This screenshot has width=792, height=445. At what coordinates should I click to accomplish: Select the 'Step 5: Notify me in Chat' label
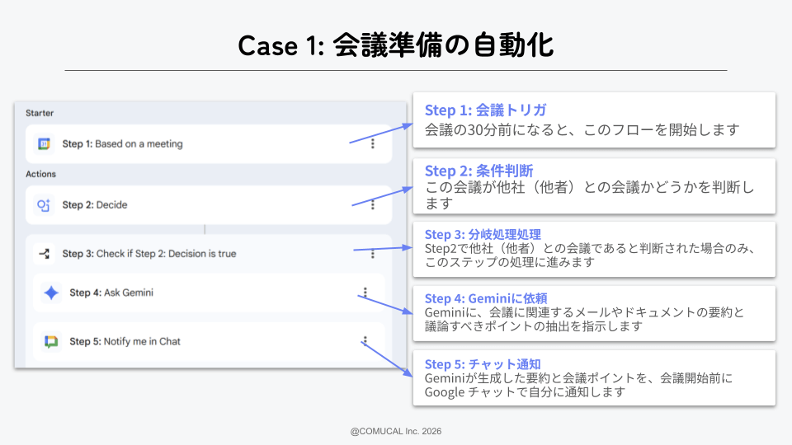125,341
